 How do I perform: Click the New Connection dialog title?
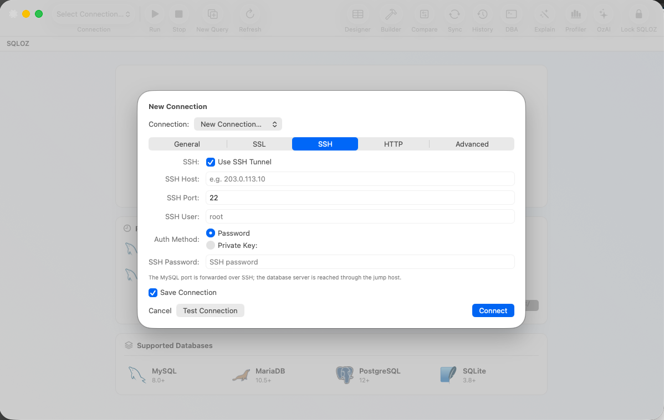[x=178, y=107]
